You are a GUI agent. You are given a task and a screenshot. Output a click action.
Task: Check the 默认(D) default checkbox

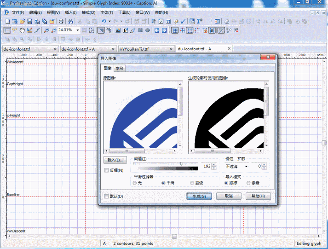coord(106,196)
